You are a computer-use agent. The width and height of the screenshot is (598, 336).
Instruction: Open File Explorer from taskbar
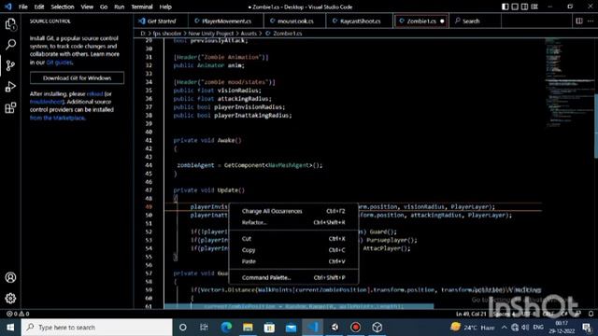coord(248,328)
